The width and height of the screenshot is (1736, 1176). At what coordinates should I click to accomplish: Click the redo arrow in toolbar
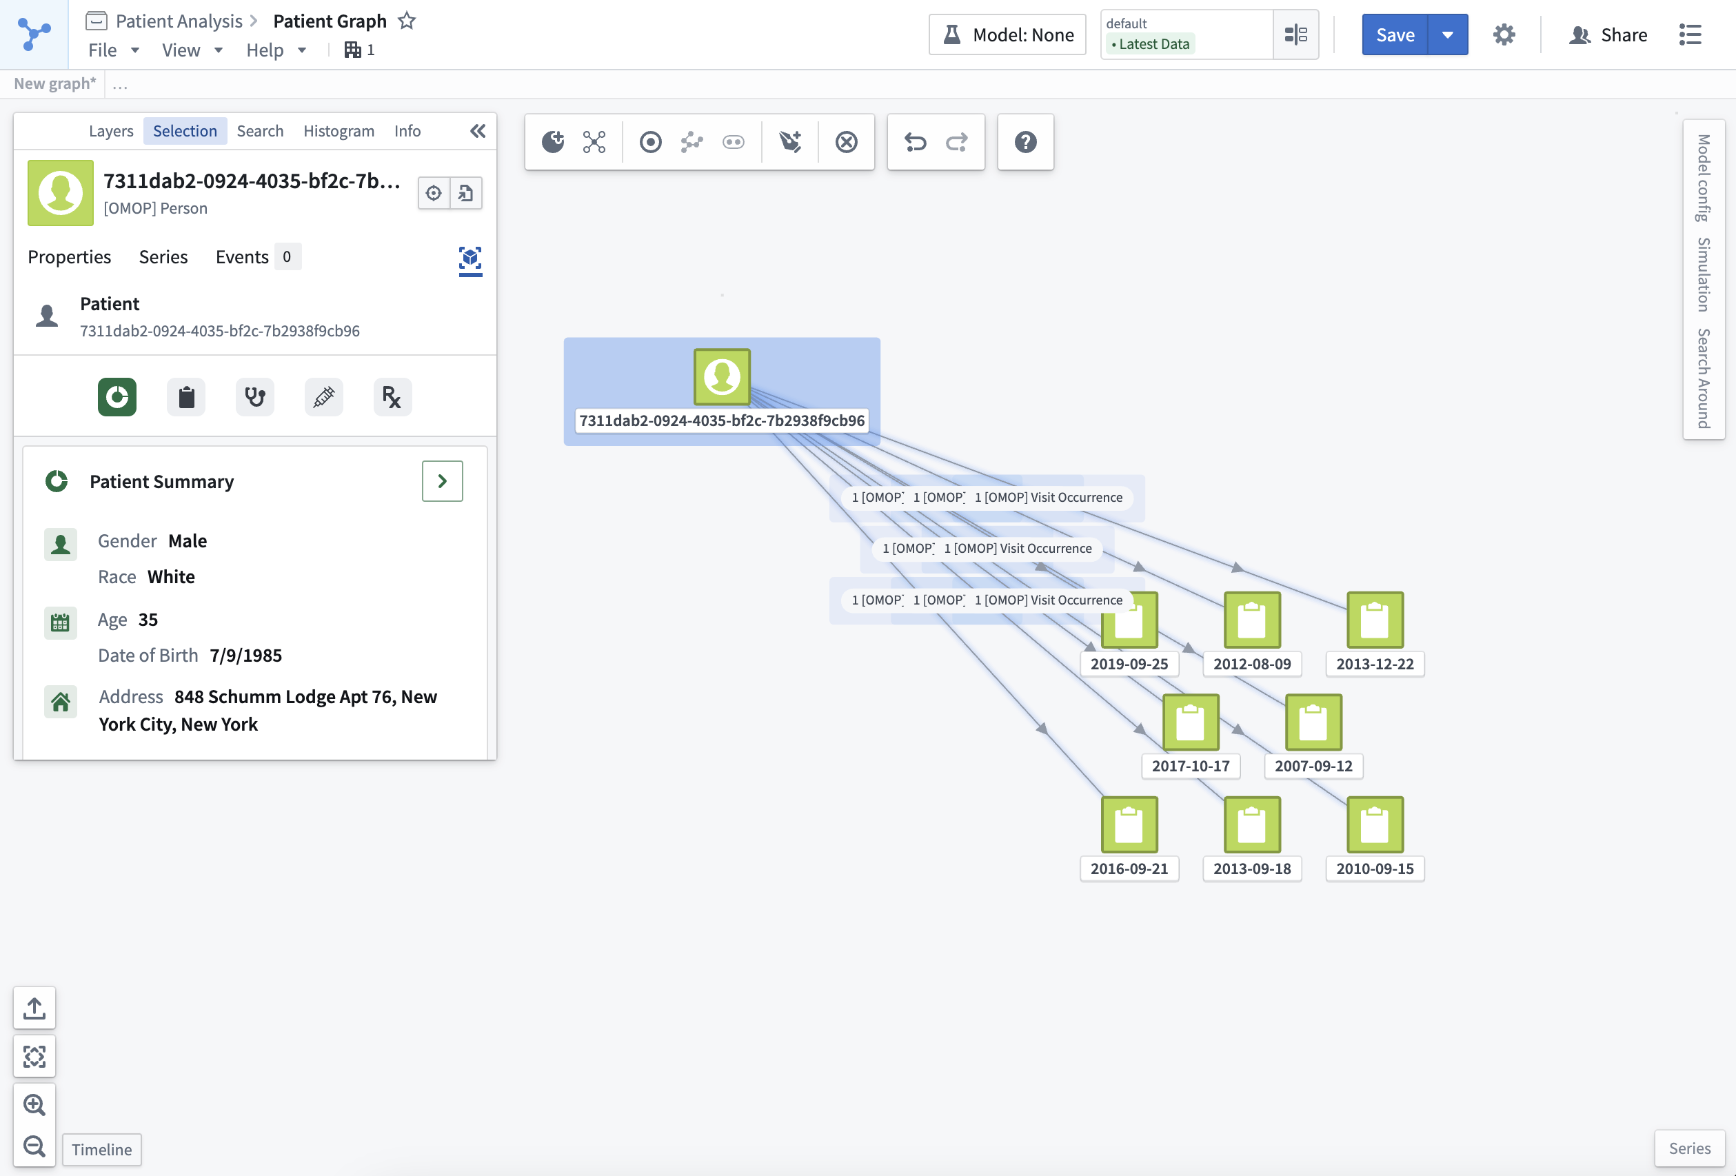coord(957,142)
